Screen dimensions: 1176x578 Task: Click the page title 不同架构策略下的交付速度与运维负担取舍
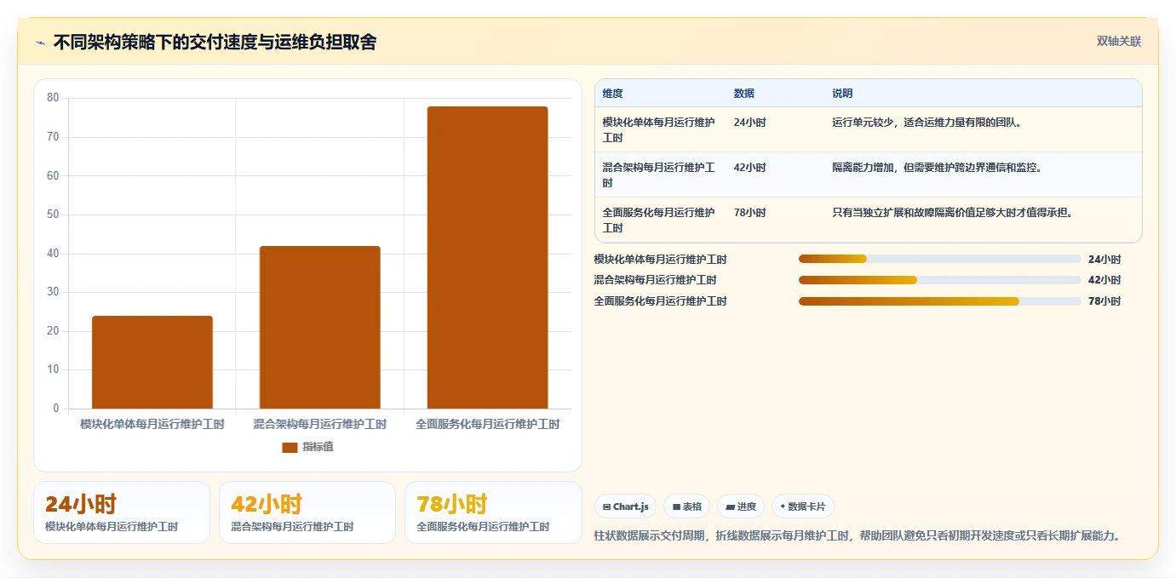215,42
